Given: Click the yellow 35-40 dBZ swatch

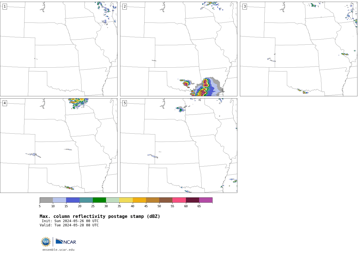Looking at the screenshot, I should pyautogui.click(x=126, y=200).
